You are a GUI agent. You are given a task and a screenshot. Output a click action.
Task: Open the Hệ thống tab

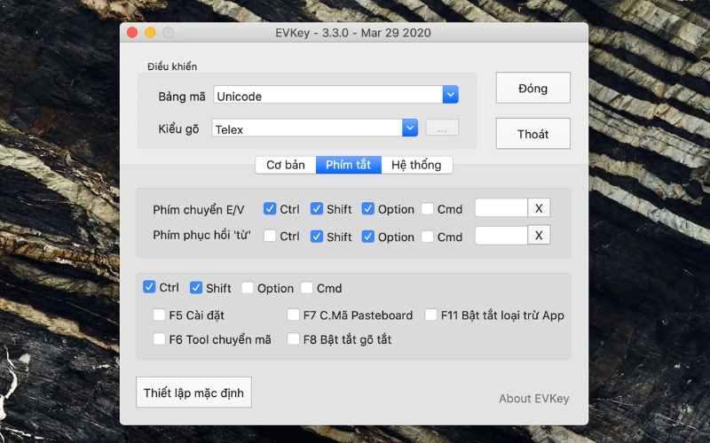point(416,165)
